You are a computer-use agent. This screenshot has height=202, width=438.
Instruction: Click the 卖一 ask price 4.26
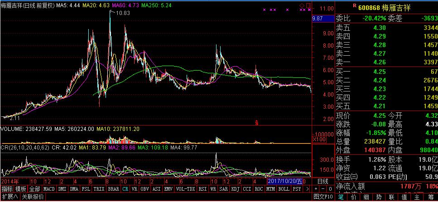point(380,62)
